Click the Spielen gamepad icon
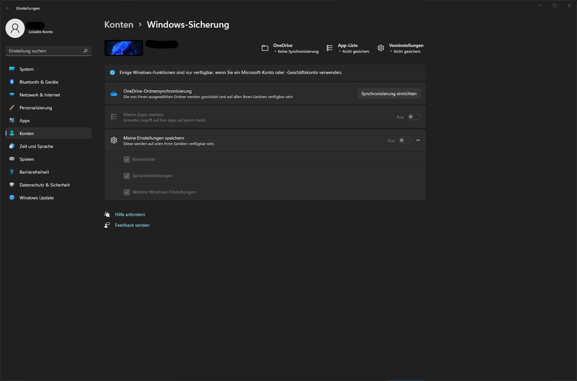This screenshot has height=381, width=577. [x=12, y=159]
